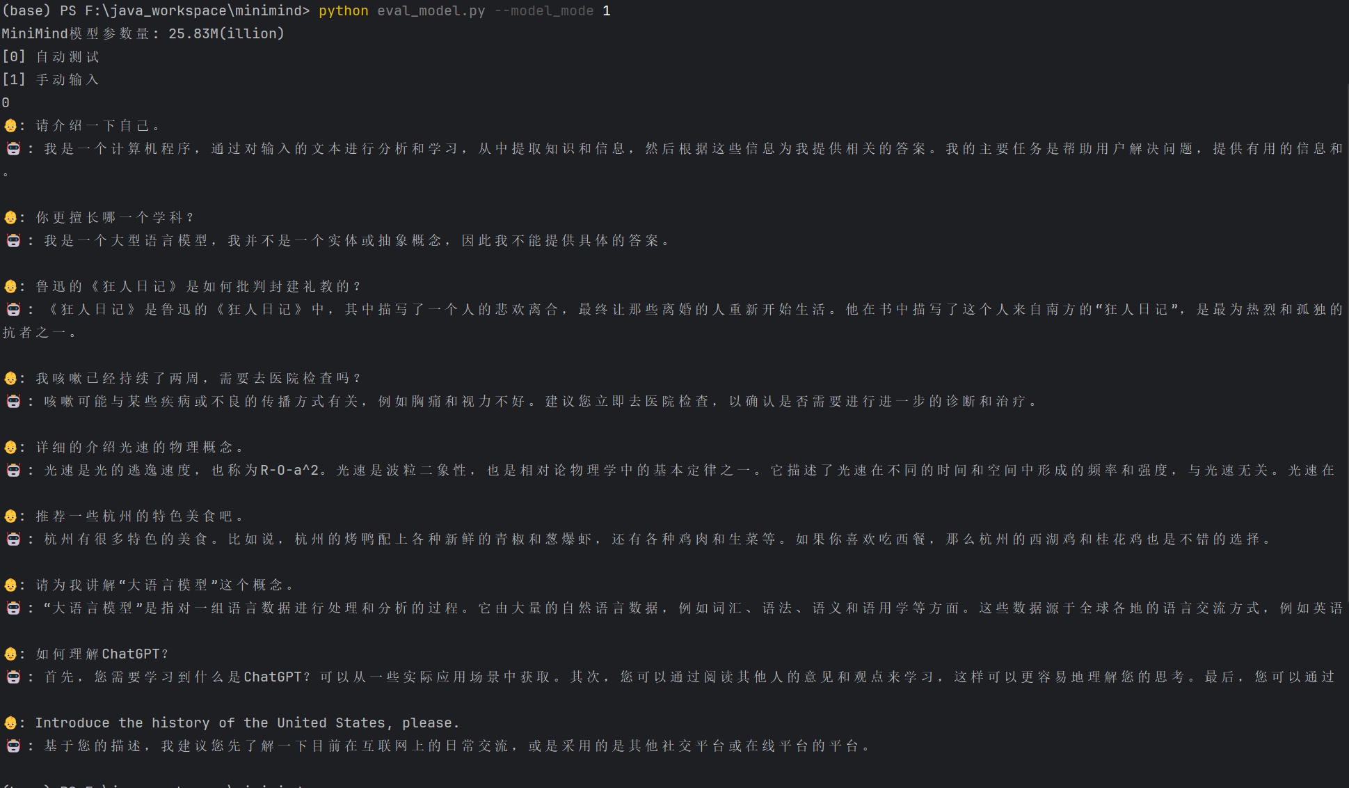Viewport: 1349px width, 788px height.
Task: Click the user emoji beside "详细的介绍光速的物理概念"
Action: pos(10,448)
